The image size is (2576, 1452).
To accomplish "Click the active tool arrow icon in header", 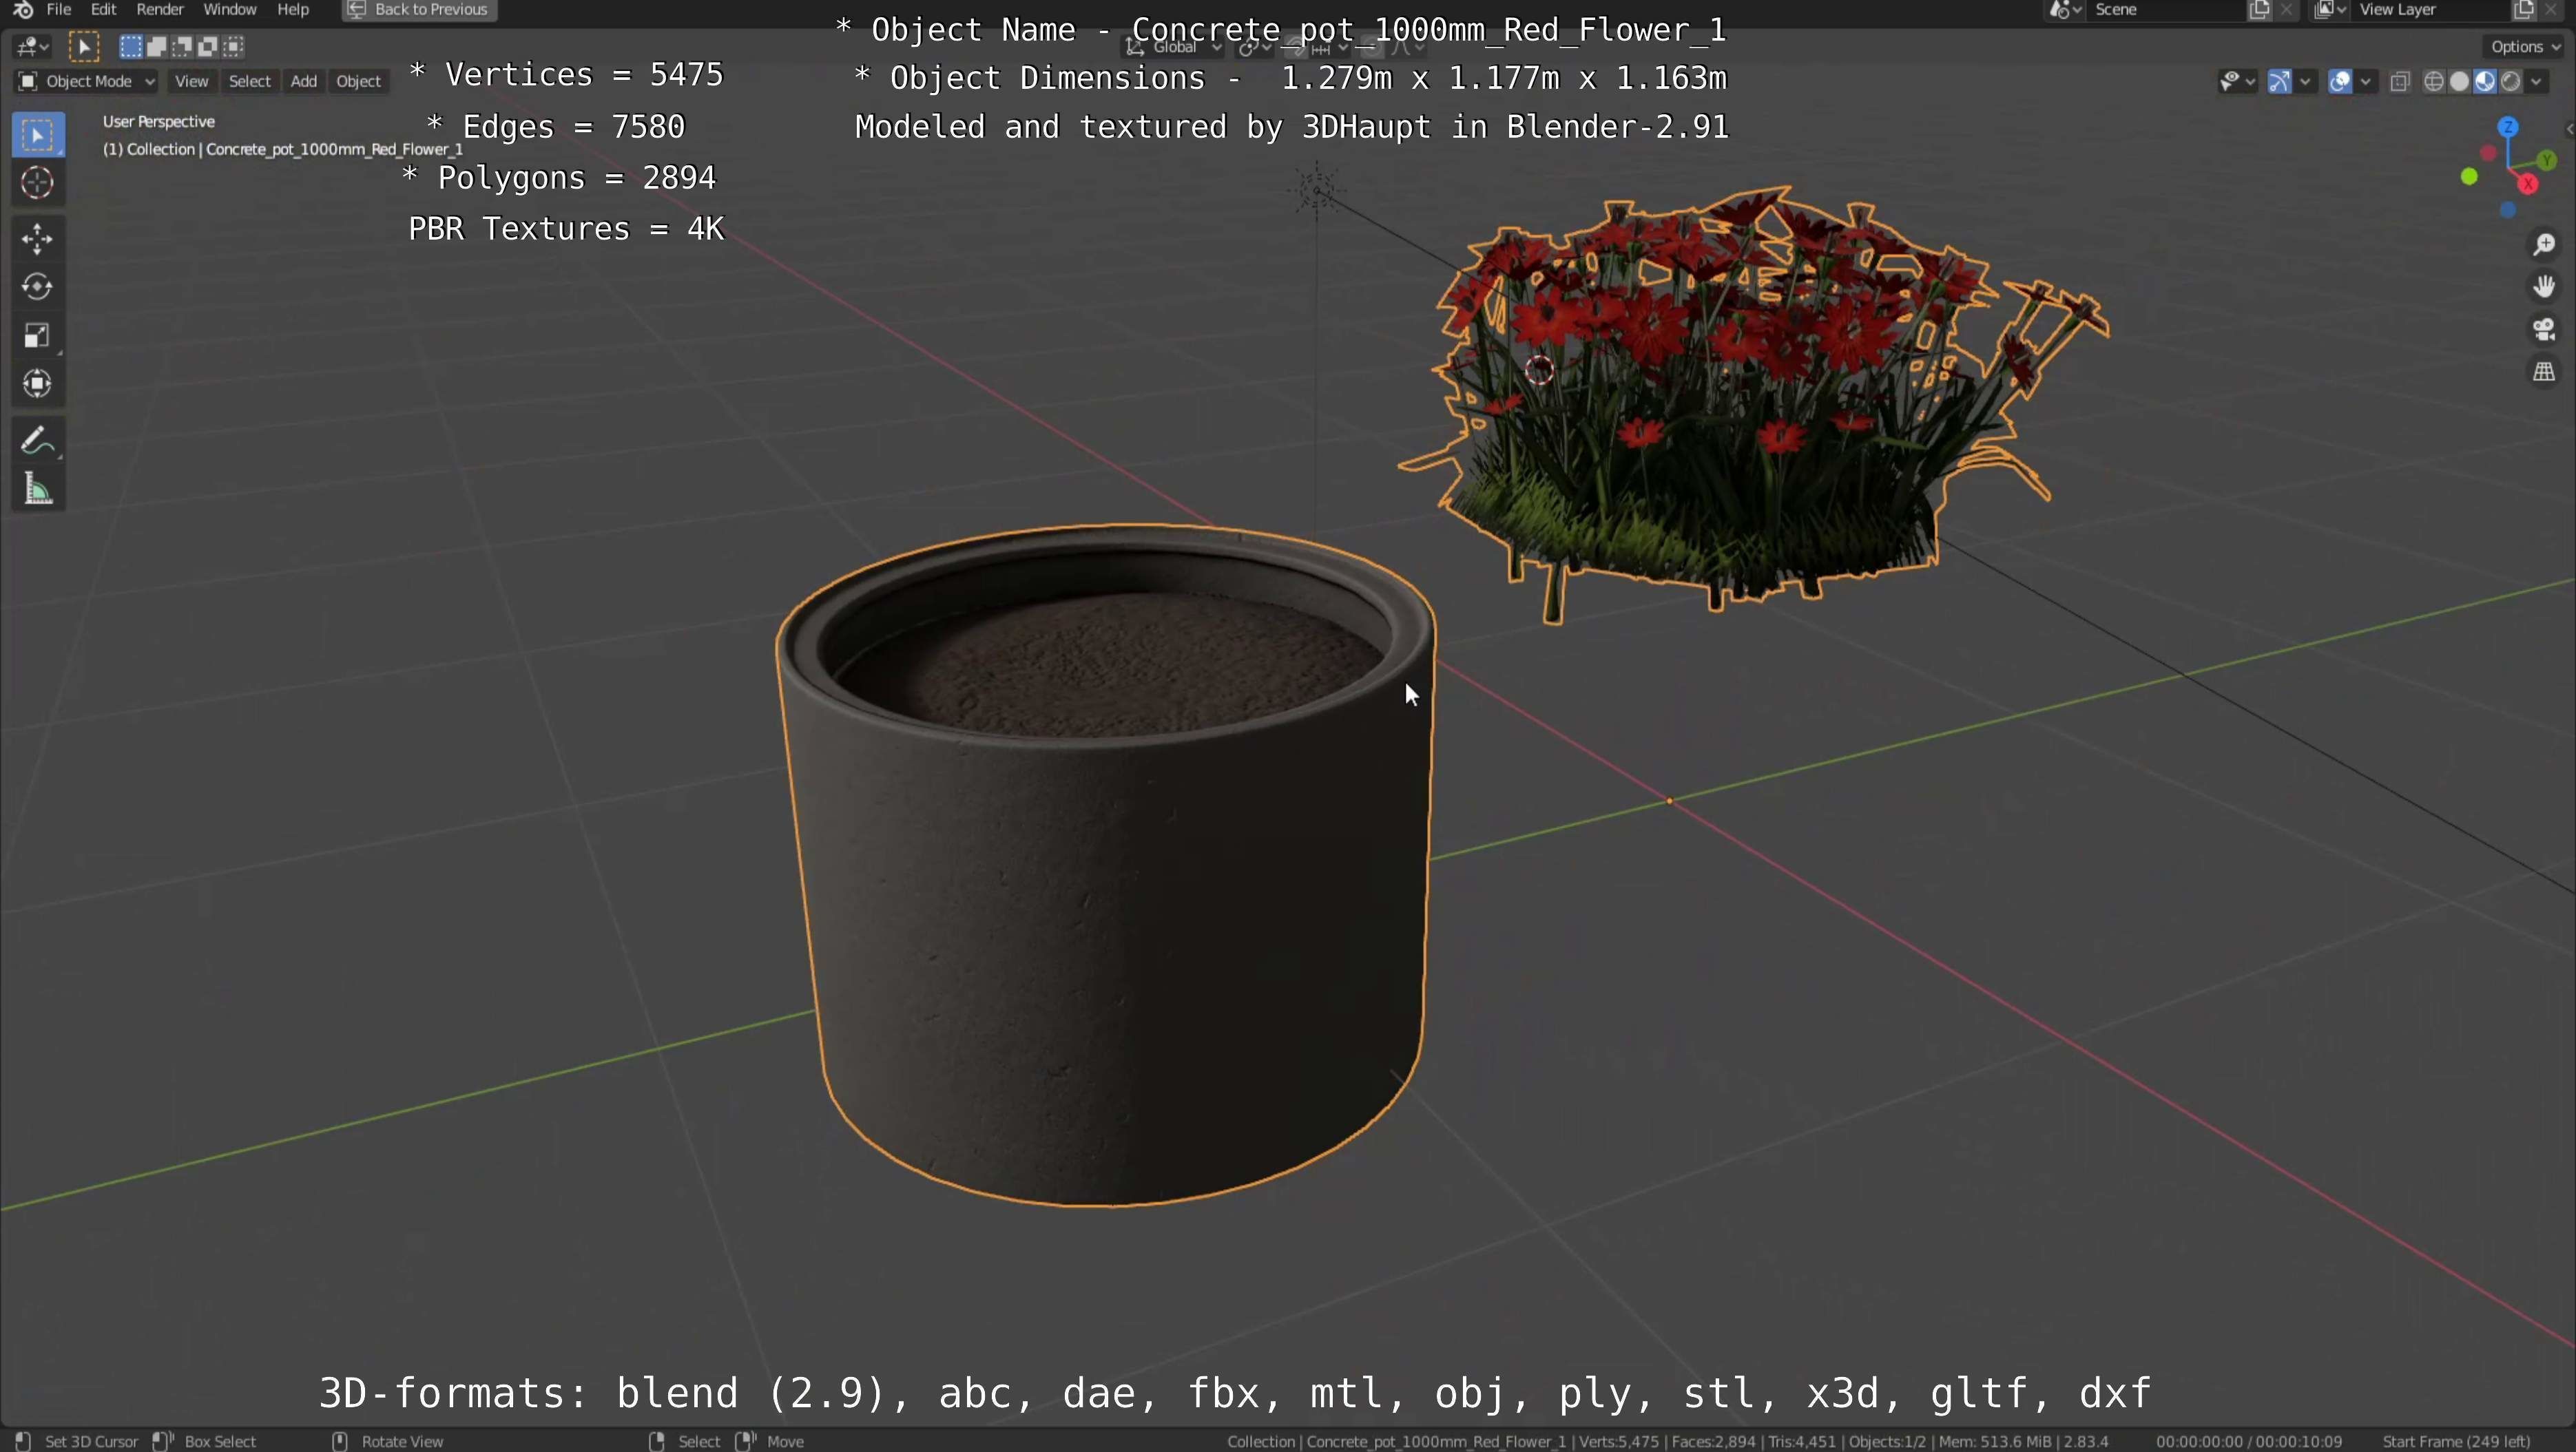I will (x=84, y=46).
